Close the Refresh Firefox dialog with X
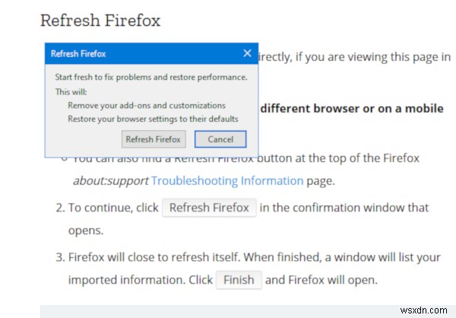This screenshot has height=318, width=456. pos(247,54)
